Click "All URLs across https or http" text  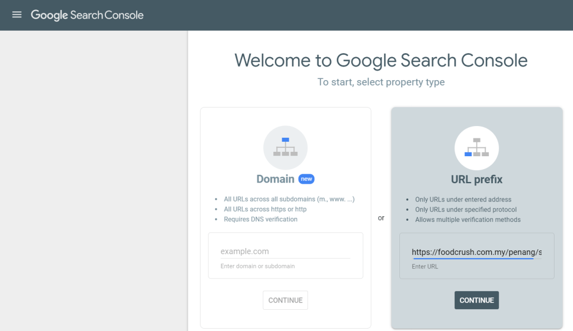(x=265, y=209)
